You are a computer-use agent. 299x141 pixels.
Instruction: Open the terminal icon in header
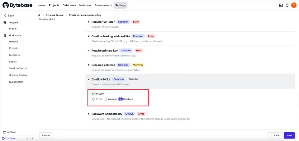coord(281,5)
